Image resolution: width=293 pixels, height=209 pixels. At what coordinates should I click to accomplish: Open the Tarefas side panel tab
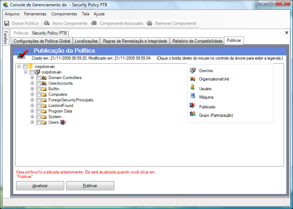[x=6, y=37]
